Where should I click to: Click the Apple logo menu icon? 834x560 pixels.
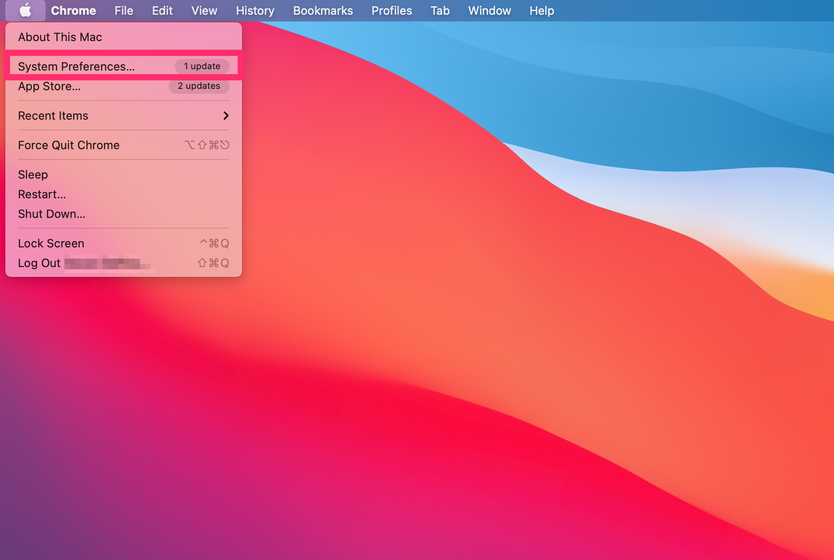point(25,10)
